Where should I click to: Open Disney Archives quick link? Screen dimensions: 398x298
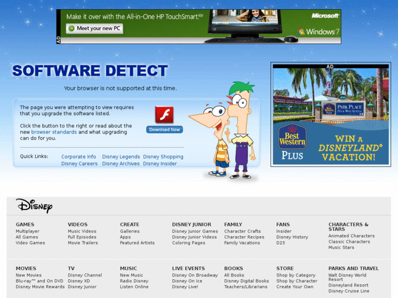(121, 163)
